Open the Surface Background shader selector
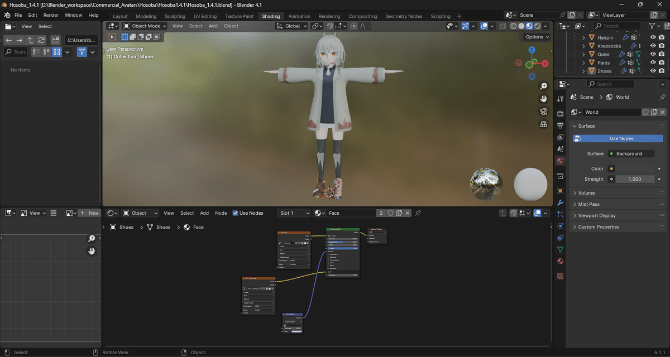 [631, 153]
